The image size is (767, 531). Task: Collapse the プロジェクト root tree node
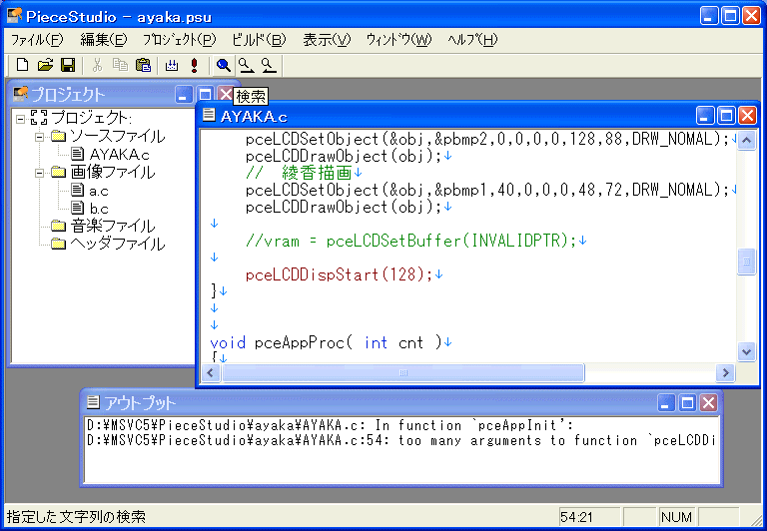coord(21,119)
